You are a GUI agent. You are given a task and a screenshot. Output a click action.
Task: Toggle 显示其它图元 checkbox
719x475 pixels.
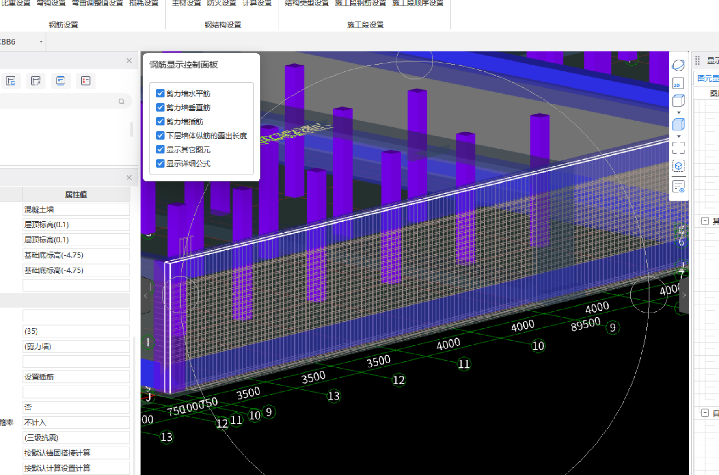160,149
